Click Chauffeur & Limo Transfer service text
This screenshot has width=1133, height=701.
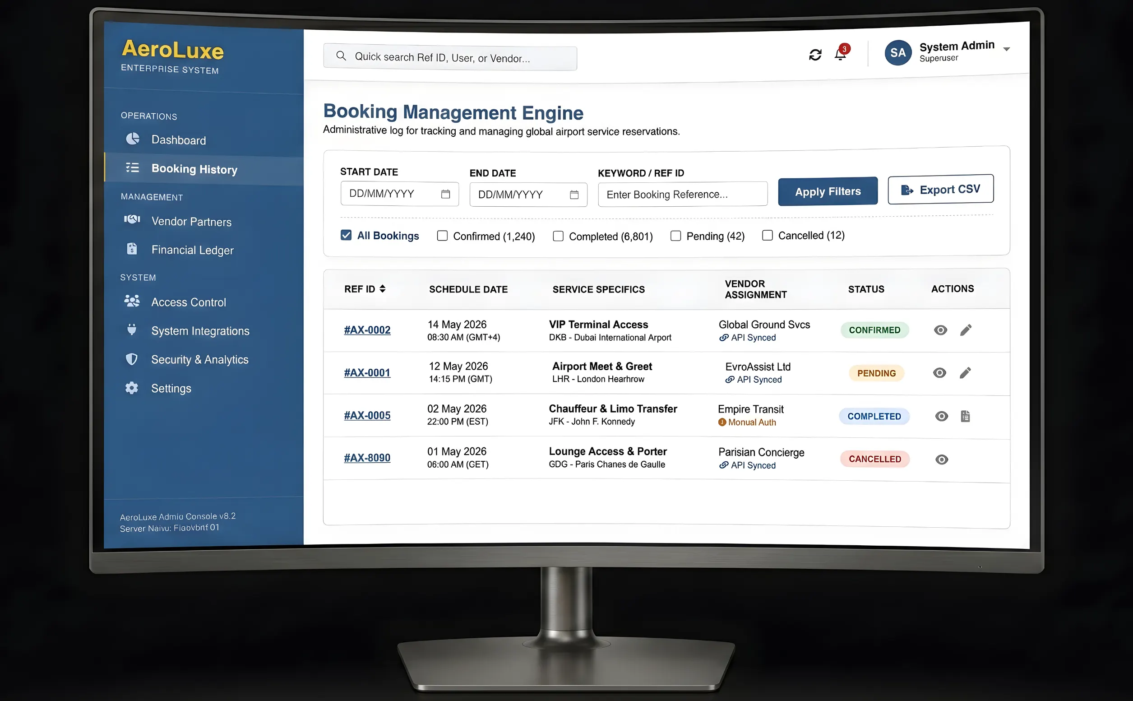[613, 409]
